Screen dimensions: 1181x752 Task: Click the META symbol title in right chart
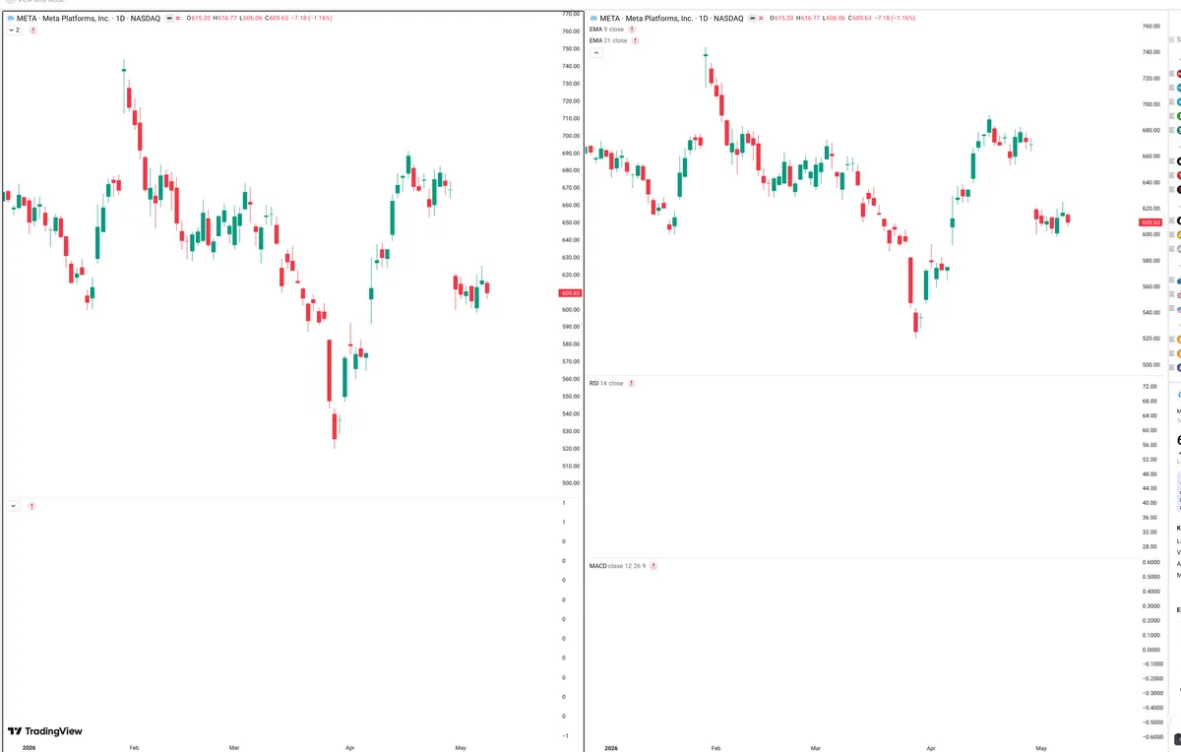click(x=672, y=18)
